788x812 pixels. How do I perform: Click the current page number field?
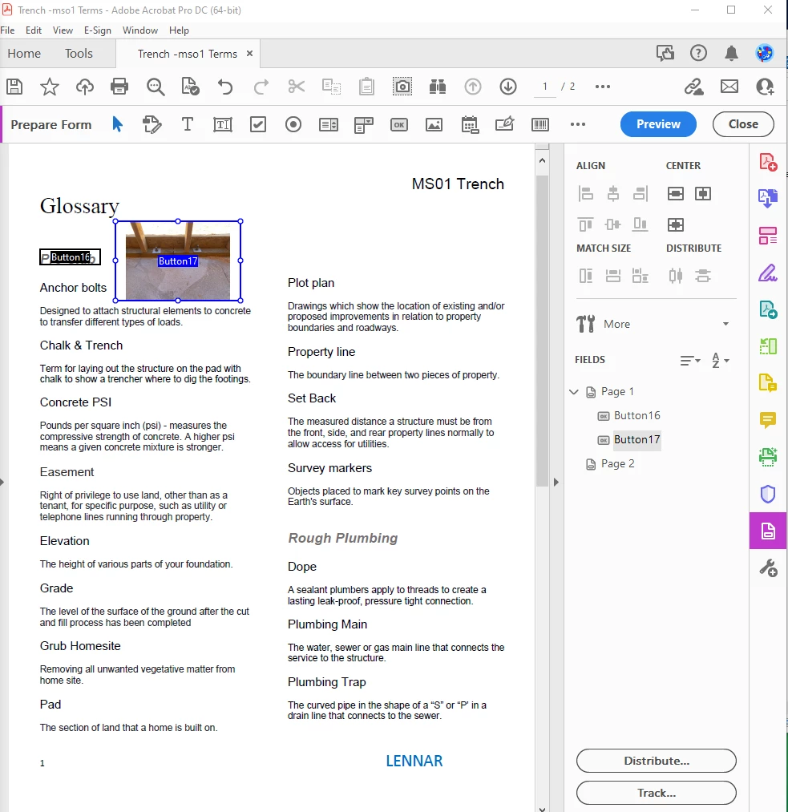[x=544, y=87]
